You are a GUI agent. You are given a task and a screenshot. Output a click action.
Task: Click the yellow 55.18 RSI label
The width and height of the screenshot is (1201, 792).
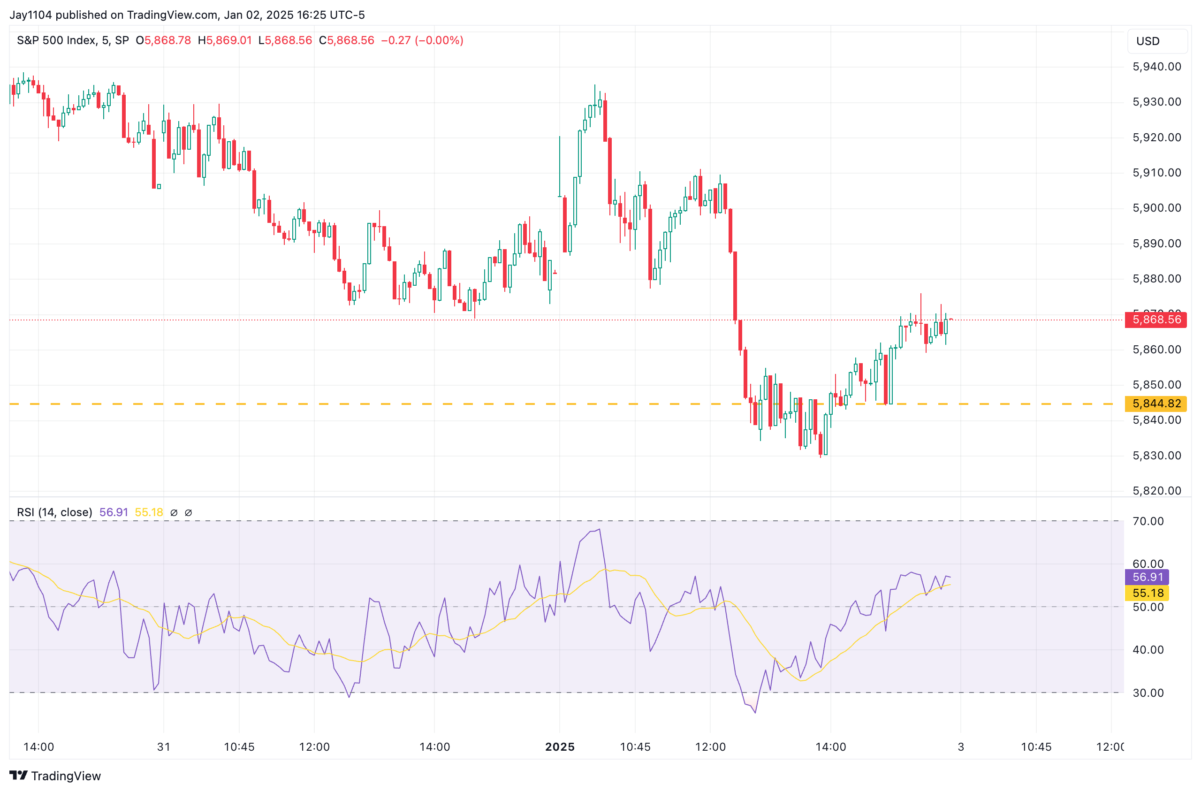1147,593
